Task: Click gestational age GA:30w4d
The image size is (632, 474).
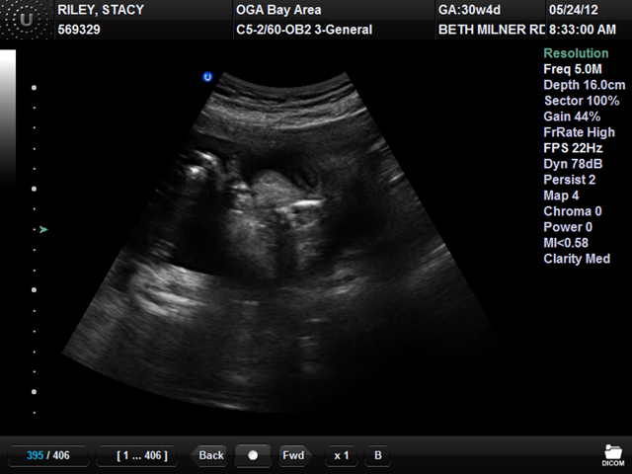Action: (x=469, y=10)
